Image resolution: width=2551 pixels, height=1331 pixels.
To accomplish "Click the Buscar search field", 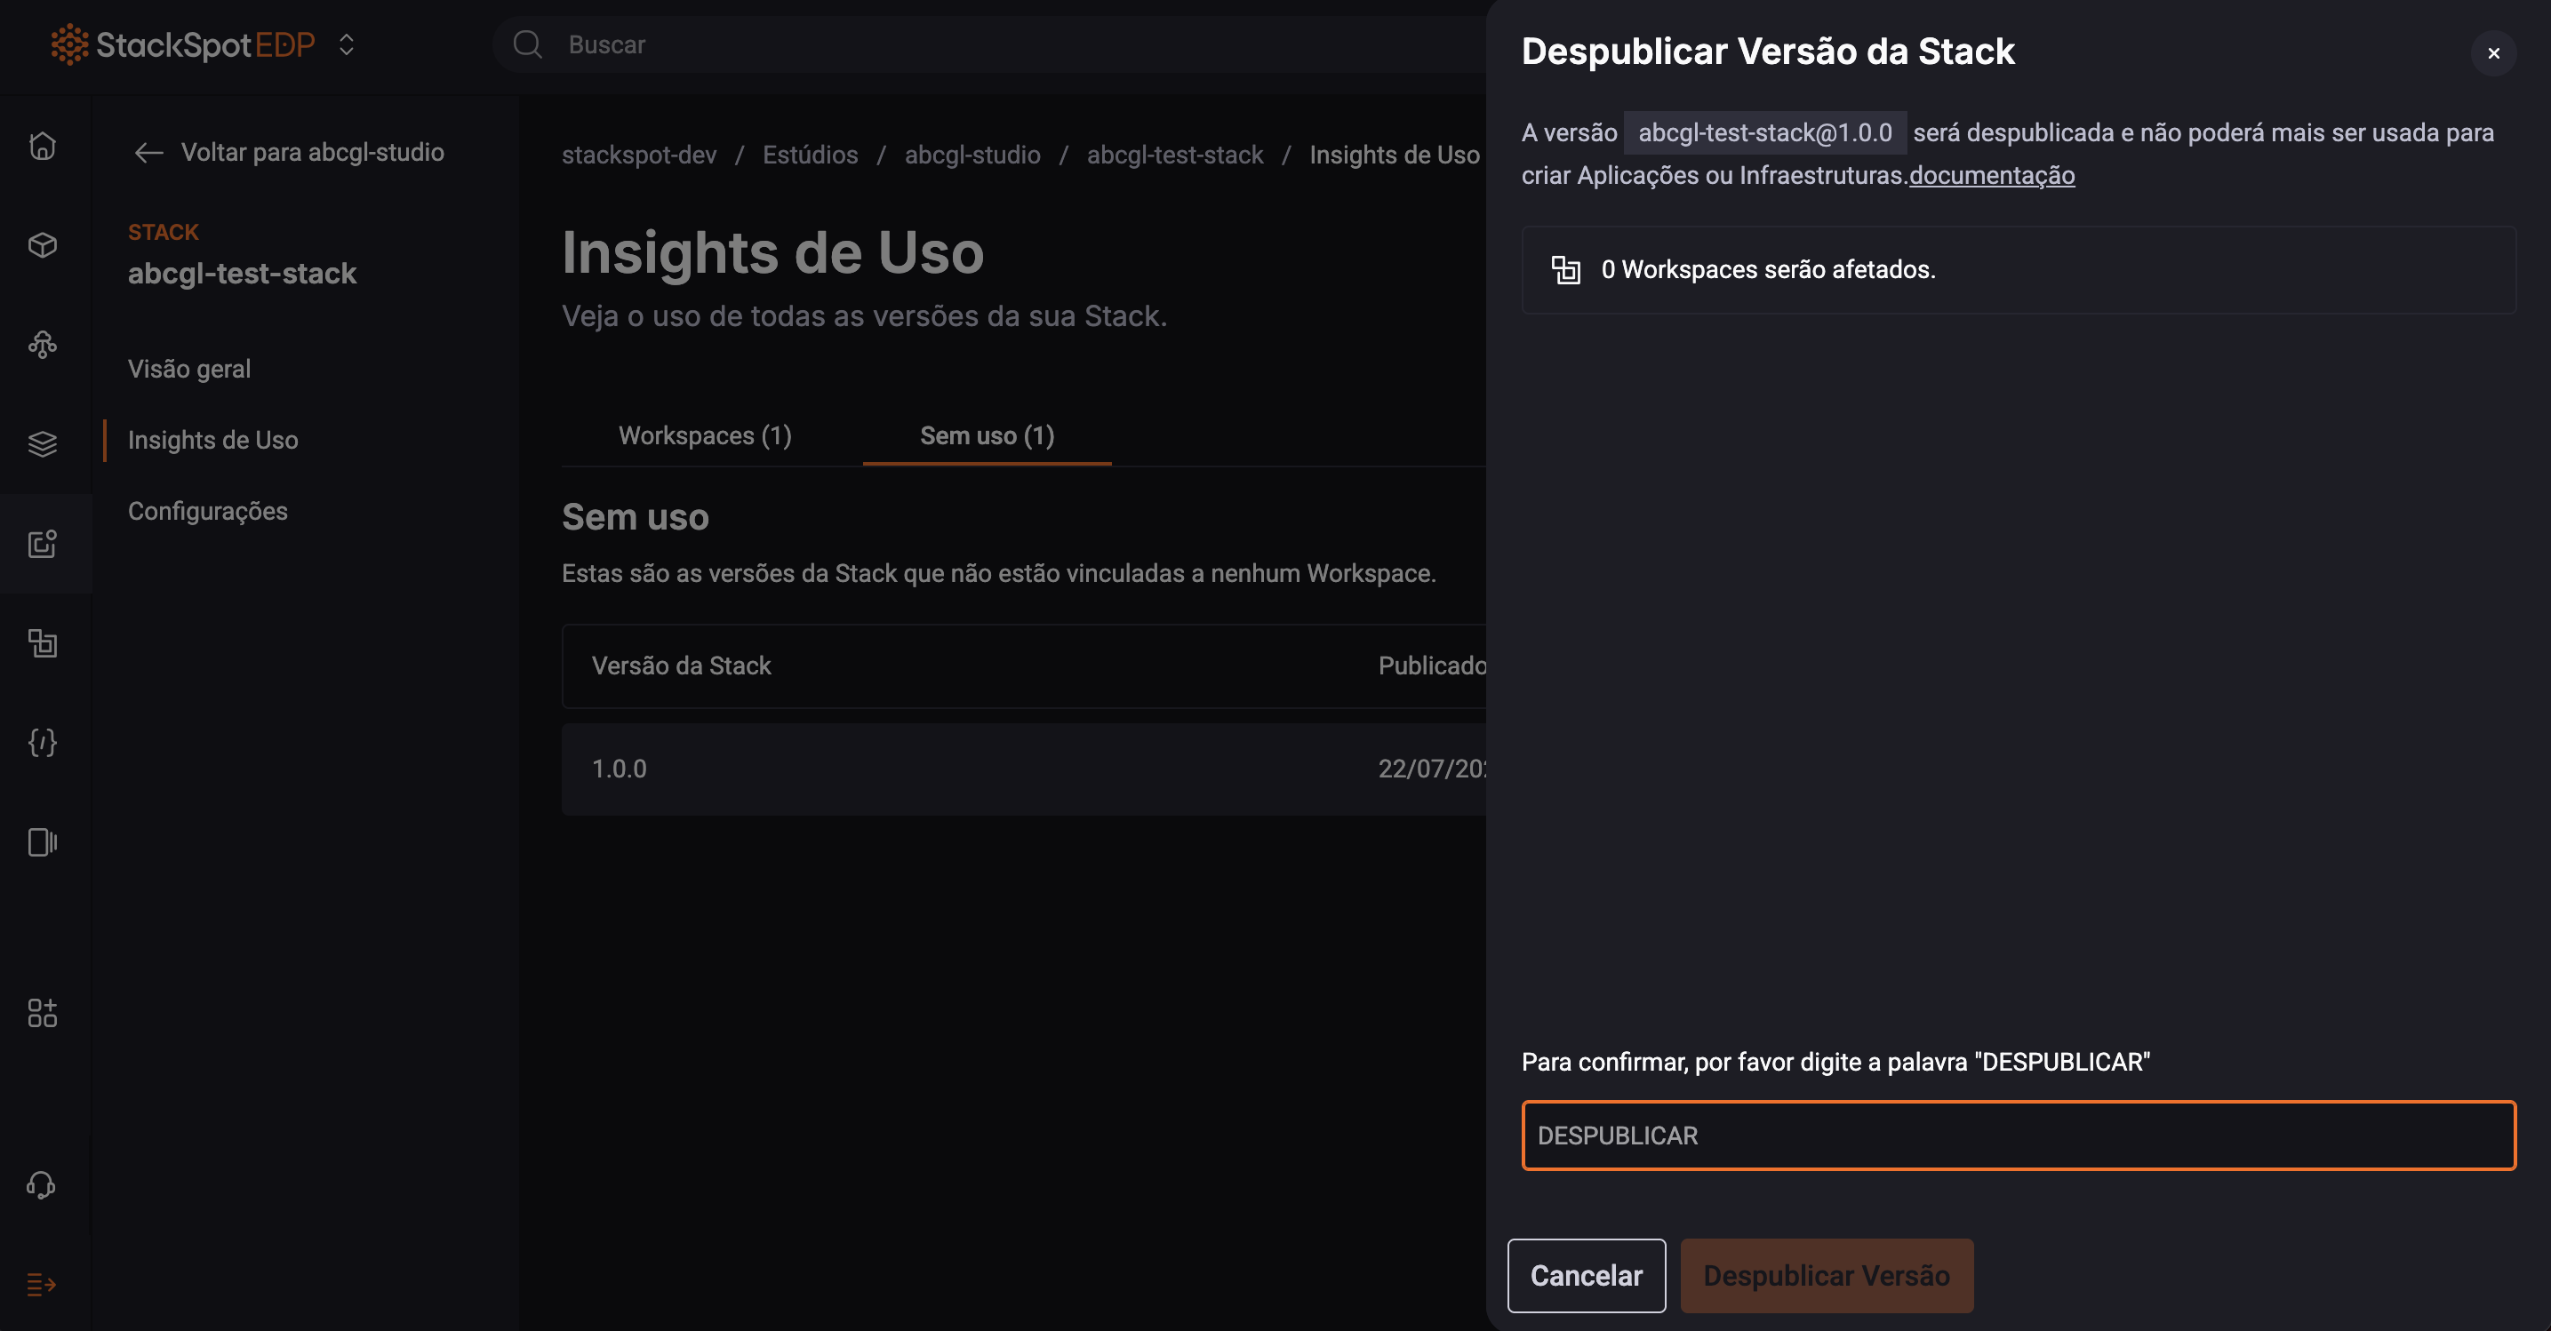I will (990, 44).
